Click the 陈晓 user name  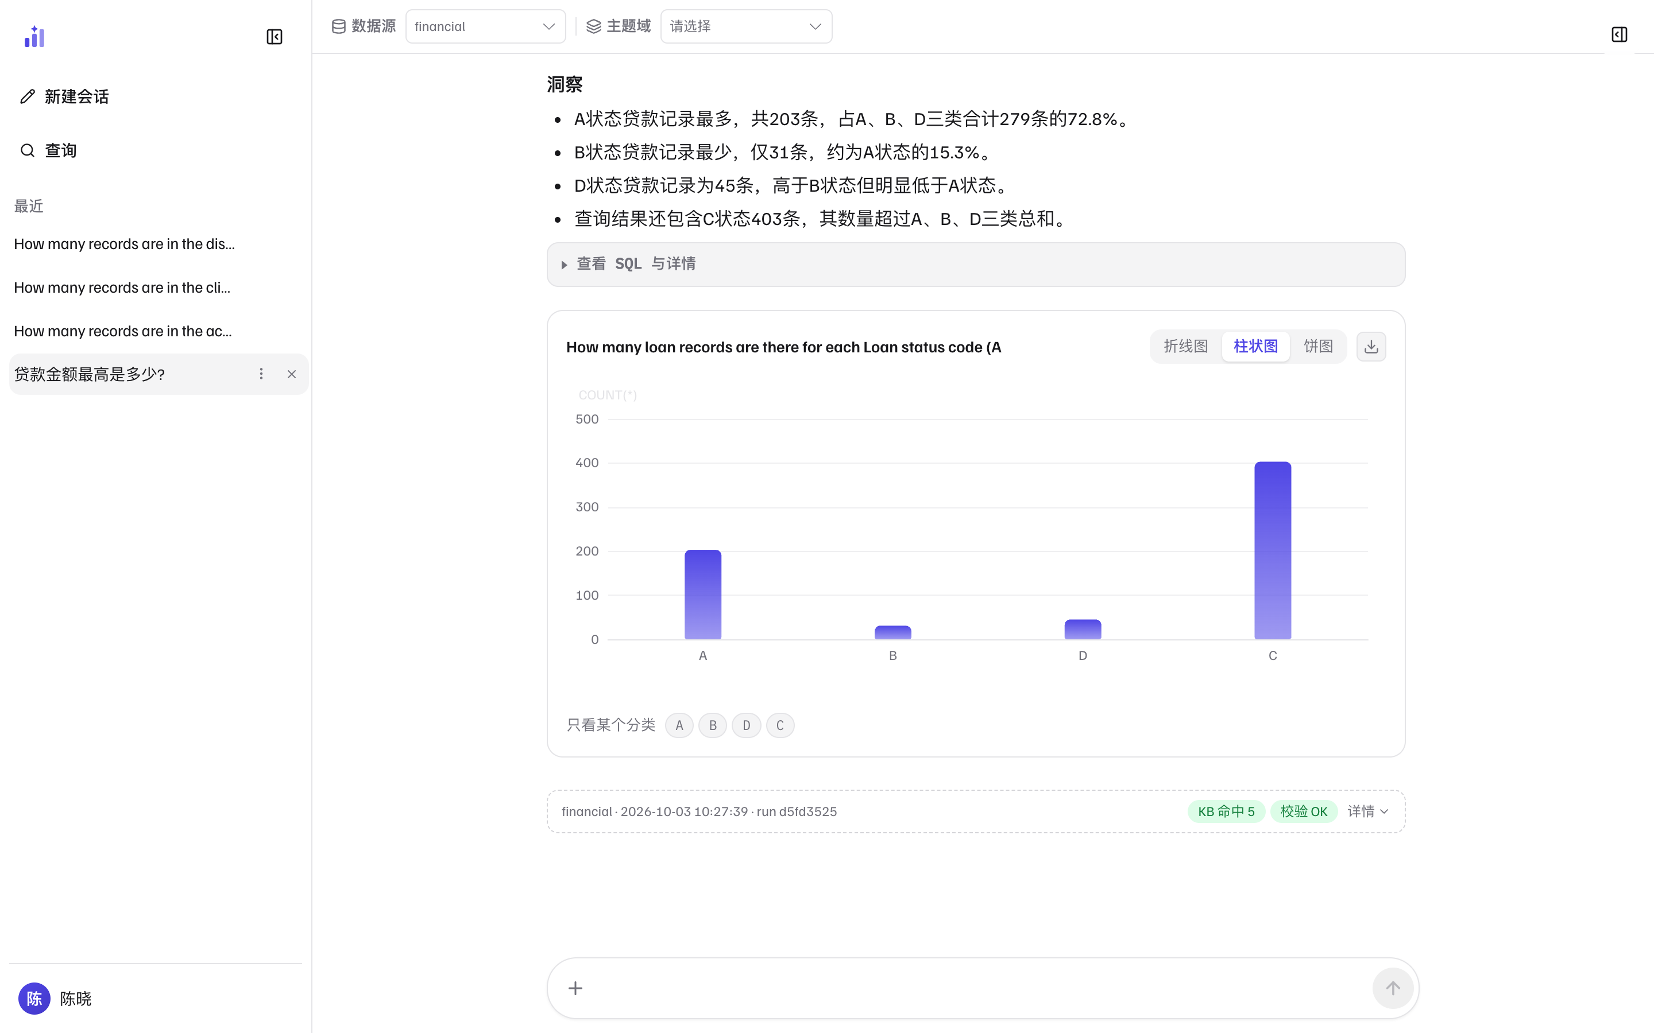coord(75,999)
